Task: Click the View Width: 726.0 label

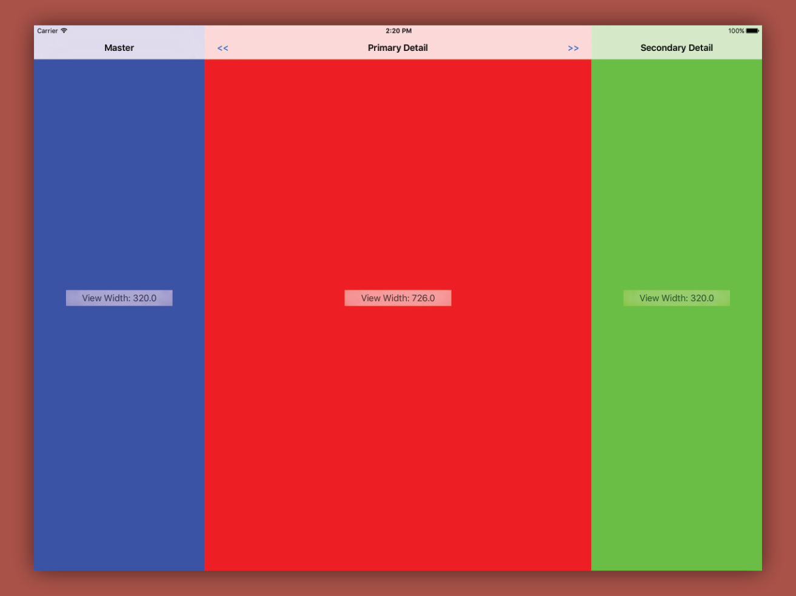Action: coord(398,298)
